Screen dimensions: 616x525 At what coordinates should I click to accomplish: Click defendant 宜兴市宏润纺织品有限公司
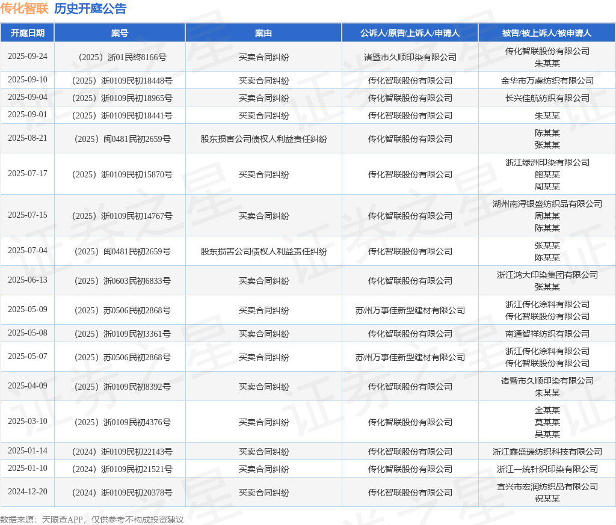tap(547, 487)
